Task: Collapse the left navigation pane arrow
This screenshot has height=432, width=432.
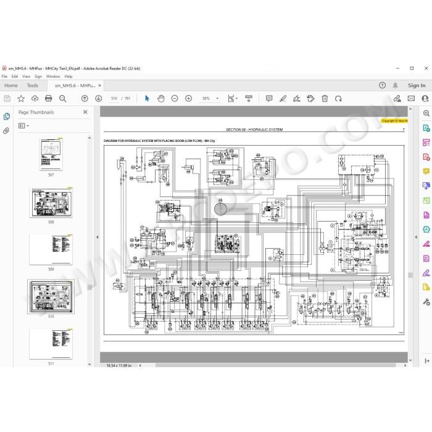Action: (x=97, y=237)
